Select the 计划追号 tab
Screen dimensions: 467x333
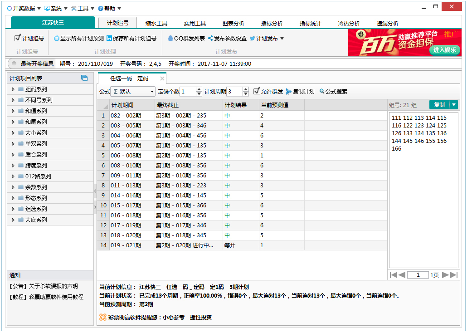pos(117,23)
